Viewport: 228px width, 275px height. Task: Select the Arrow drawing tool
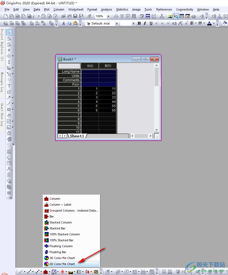9,97
